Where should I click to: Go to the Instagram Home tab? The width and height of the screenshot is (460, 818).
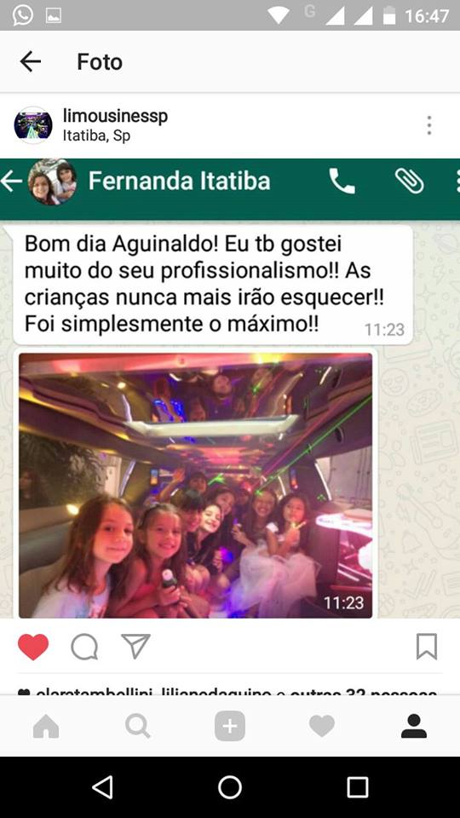(46, 726)
